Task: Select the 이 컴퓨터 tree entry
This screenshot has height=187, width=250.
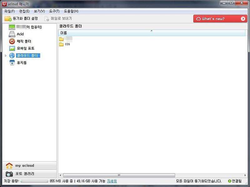Action: click(x=29, y=27)
